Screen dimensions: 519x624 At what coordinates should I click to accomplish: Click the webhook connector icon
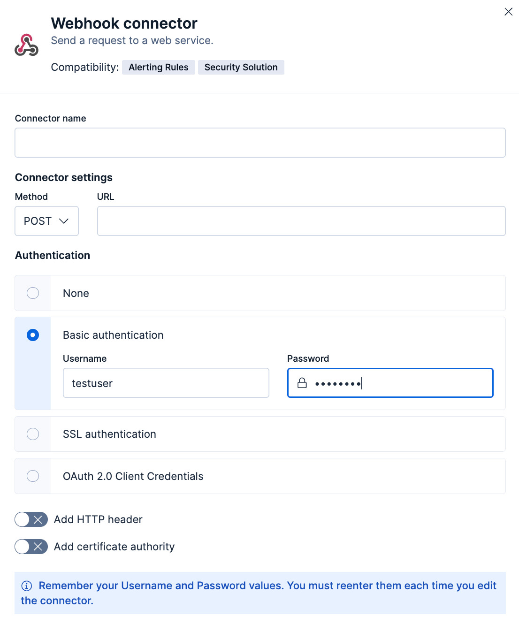click(26, 45)
